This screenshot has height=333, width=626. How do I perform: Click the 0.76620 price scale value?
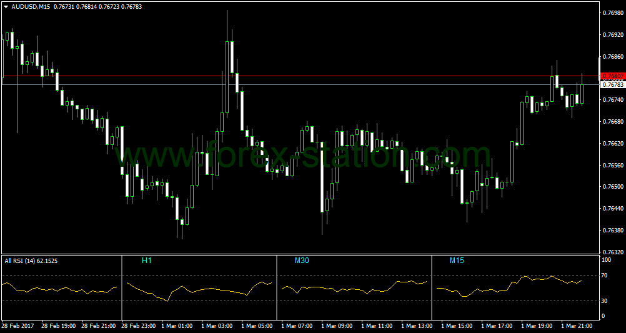coord(614,143)
